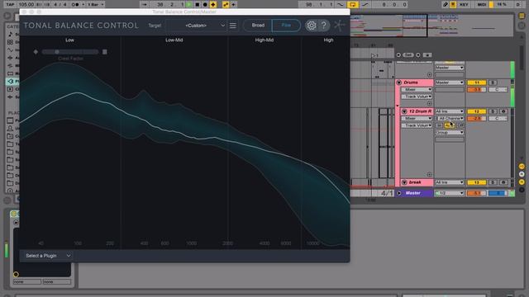Arm the 12 Drum R track for recording

pos(503,111)
